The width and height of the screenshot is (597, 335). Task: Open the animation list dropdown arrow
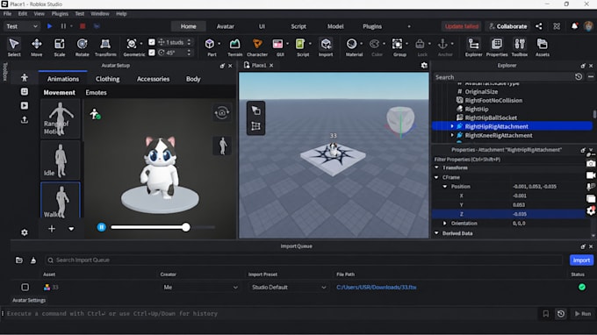[x=71, y=229]
